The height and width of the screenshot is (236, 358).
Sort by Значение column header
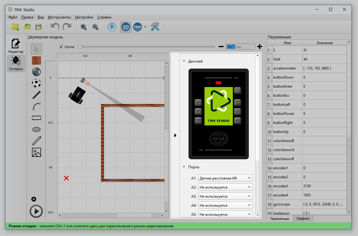(x=325, y=43)
